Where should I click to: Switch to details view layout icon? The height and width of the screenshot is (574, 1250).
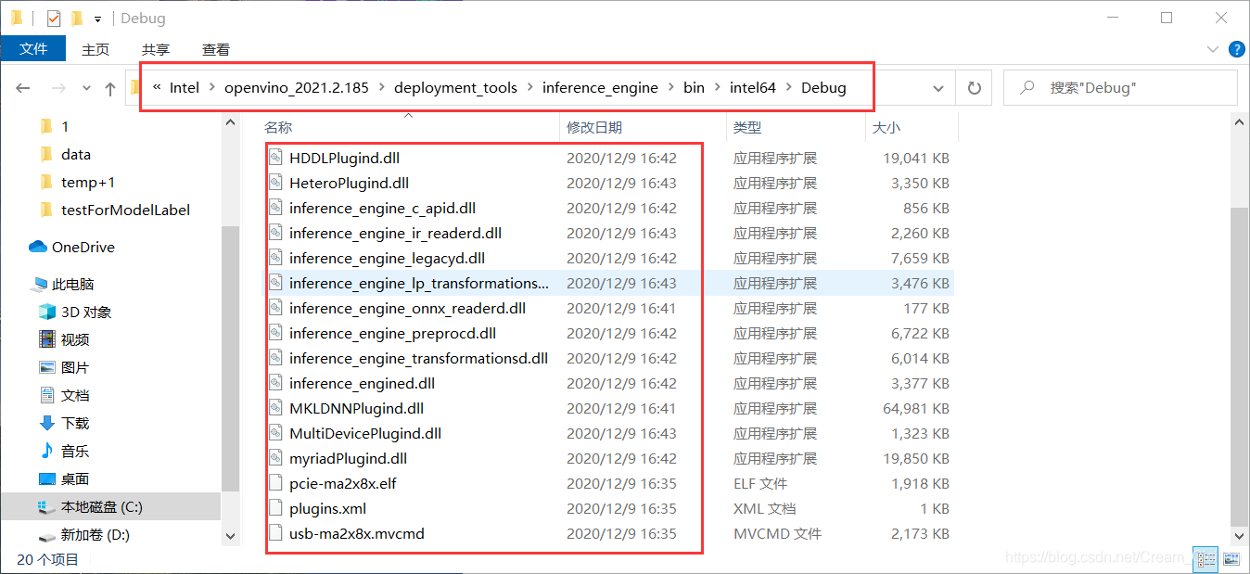[x=1206, y=559]
